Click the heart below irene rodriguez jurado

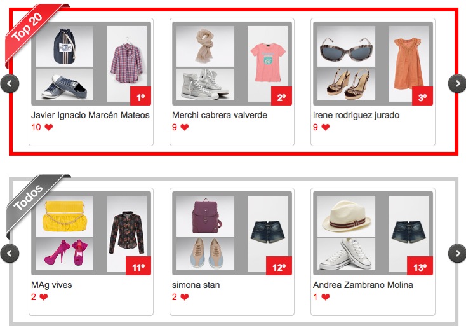click(326, 127)
